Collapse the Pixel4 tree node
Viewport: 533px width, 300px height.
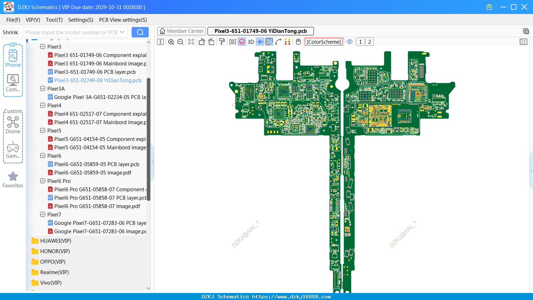43,105
